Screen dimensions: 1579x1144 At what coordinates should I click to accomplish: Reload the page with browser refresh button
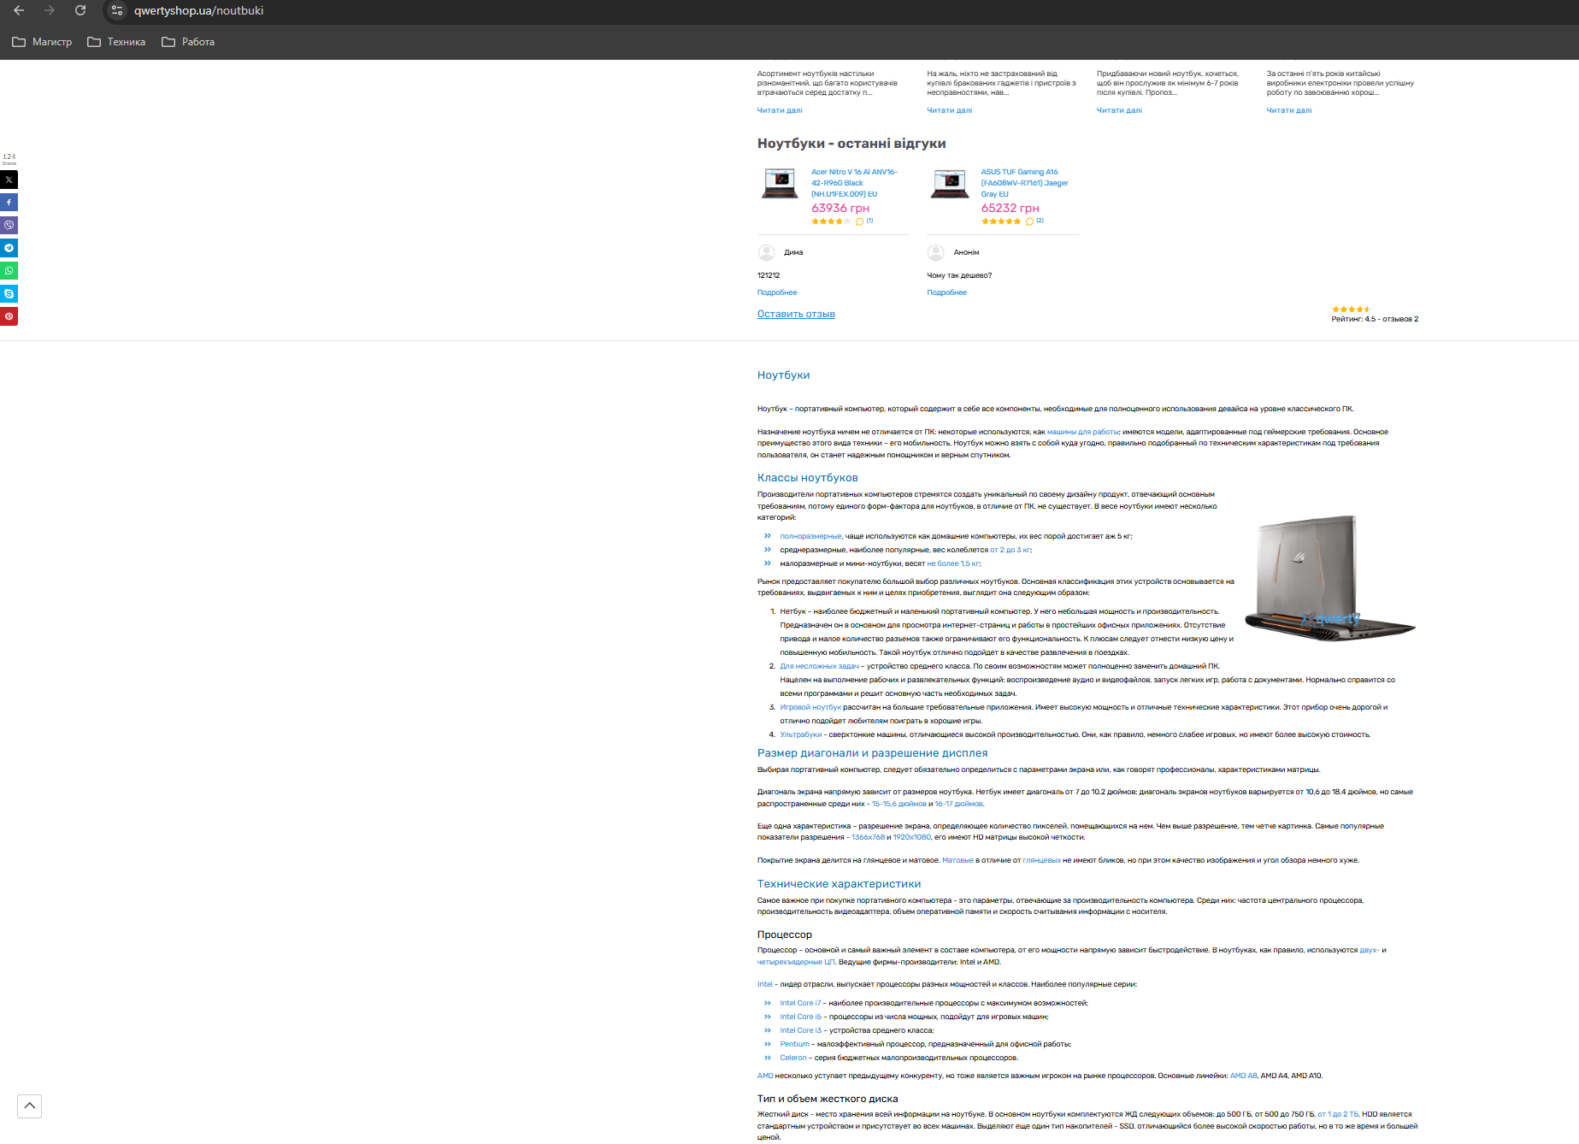(80, 11)
